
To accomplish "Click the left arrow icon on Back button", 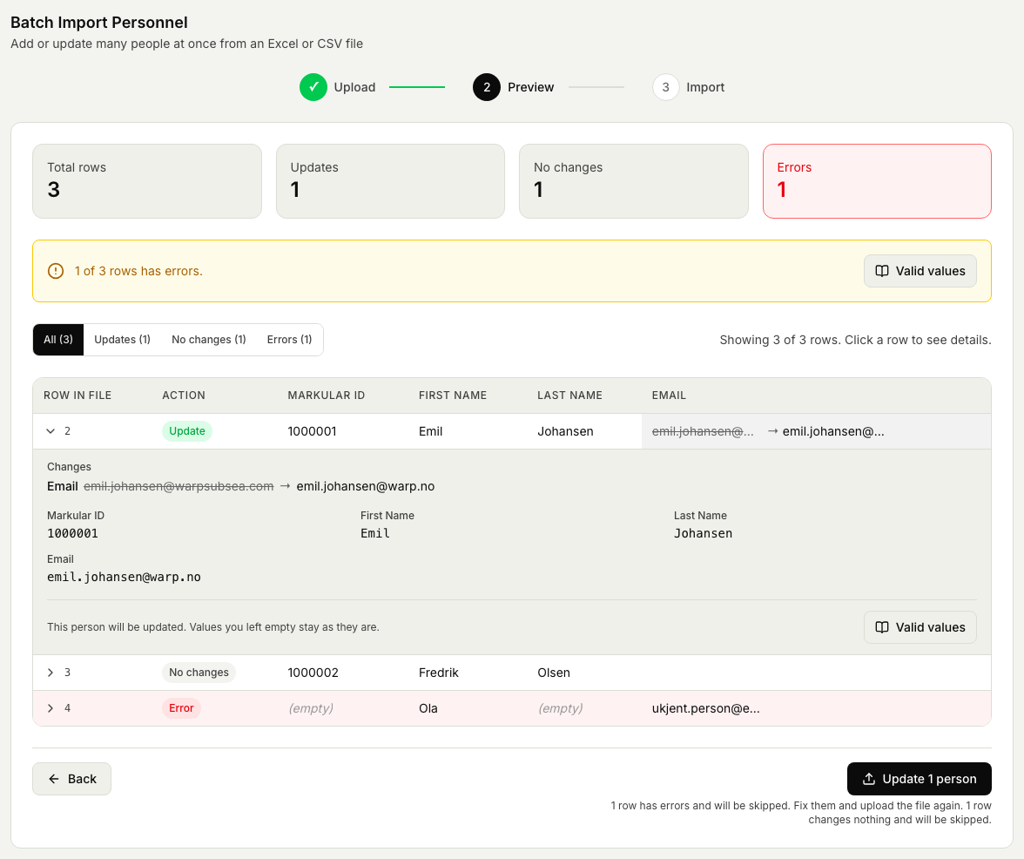I will pos(54,779).
